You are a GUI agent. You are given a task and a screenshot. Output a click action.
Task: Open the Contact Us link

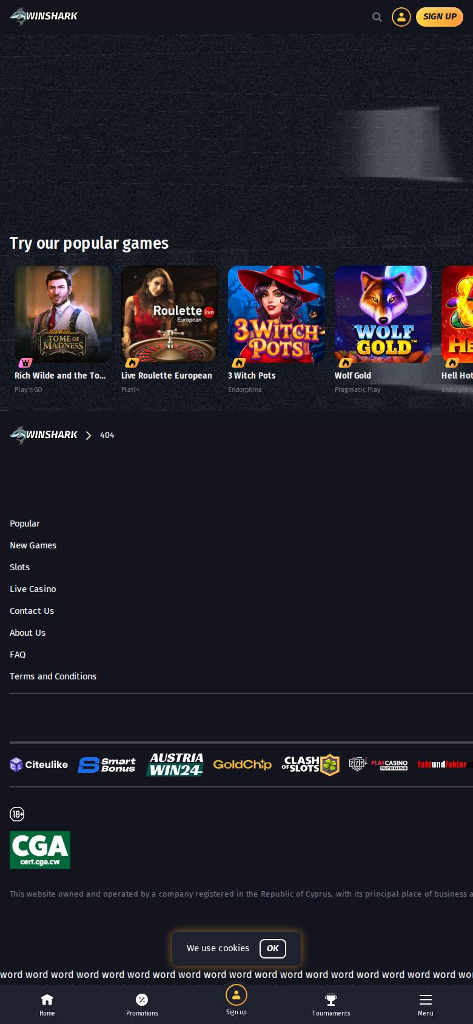point(32,611)
